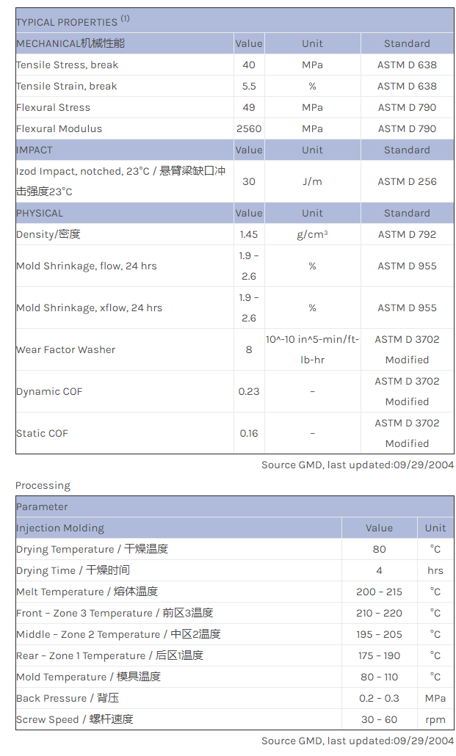
Task: Click the Static COF row label
Action: coord(42,433)
